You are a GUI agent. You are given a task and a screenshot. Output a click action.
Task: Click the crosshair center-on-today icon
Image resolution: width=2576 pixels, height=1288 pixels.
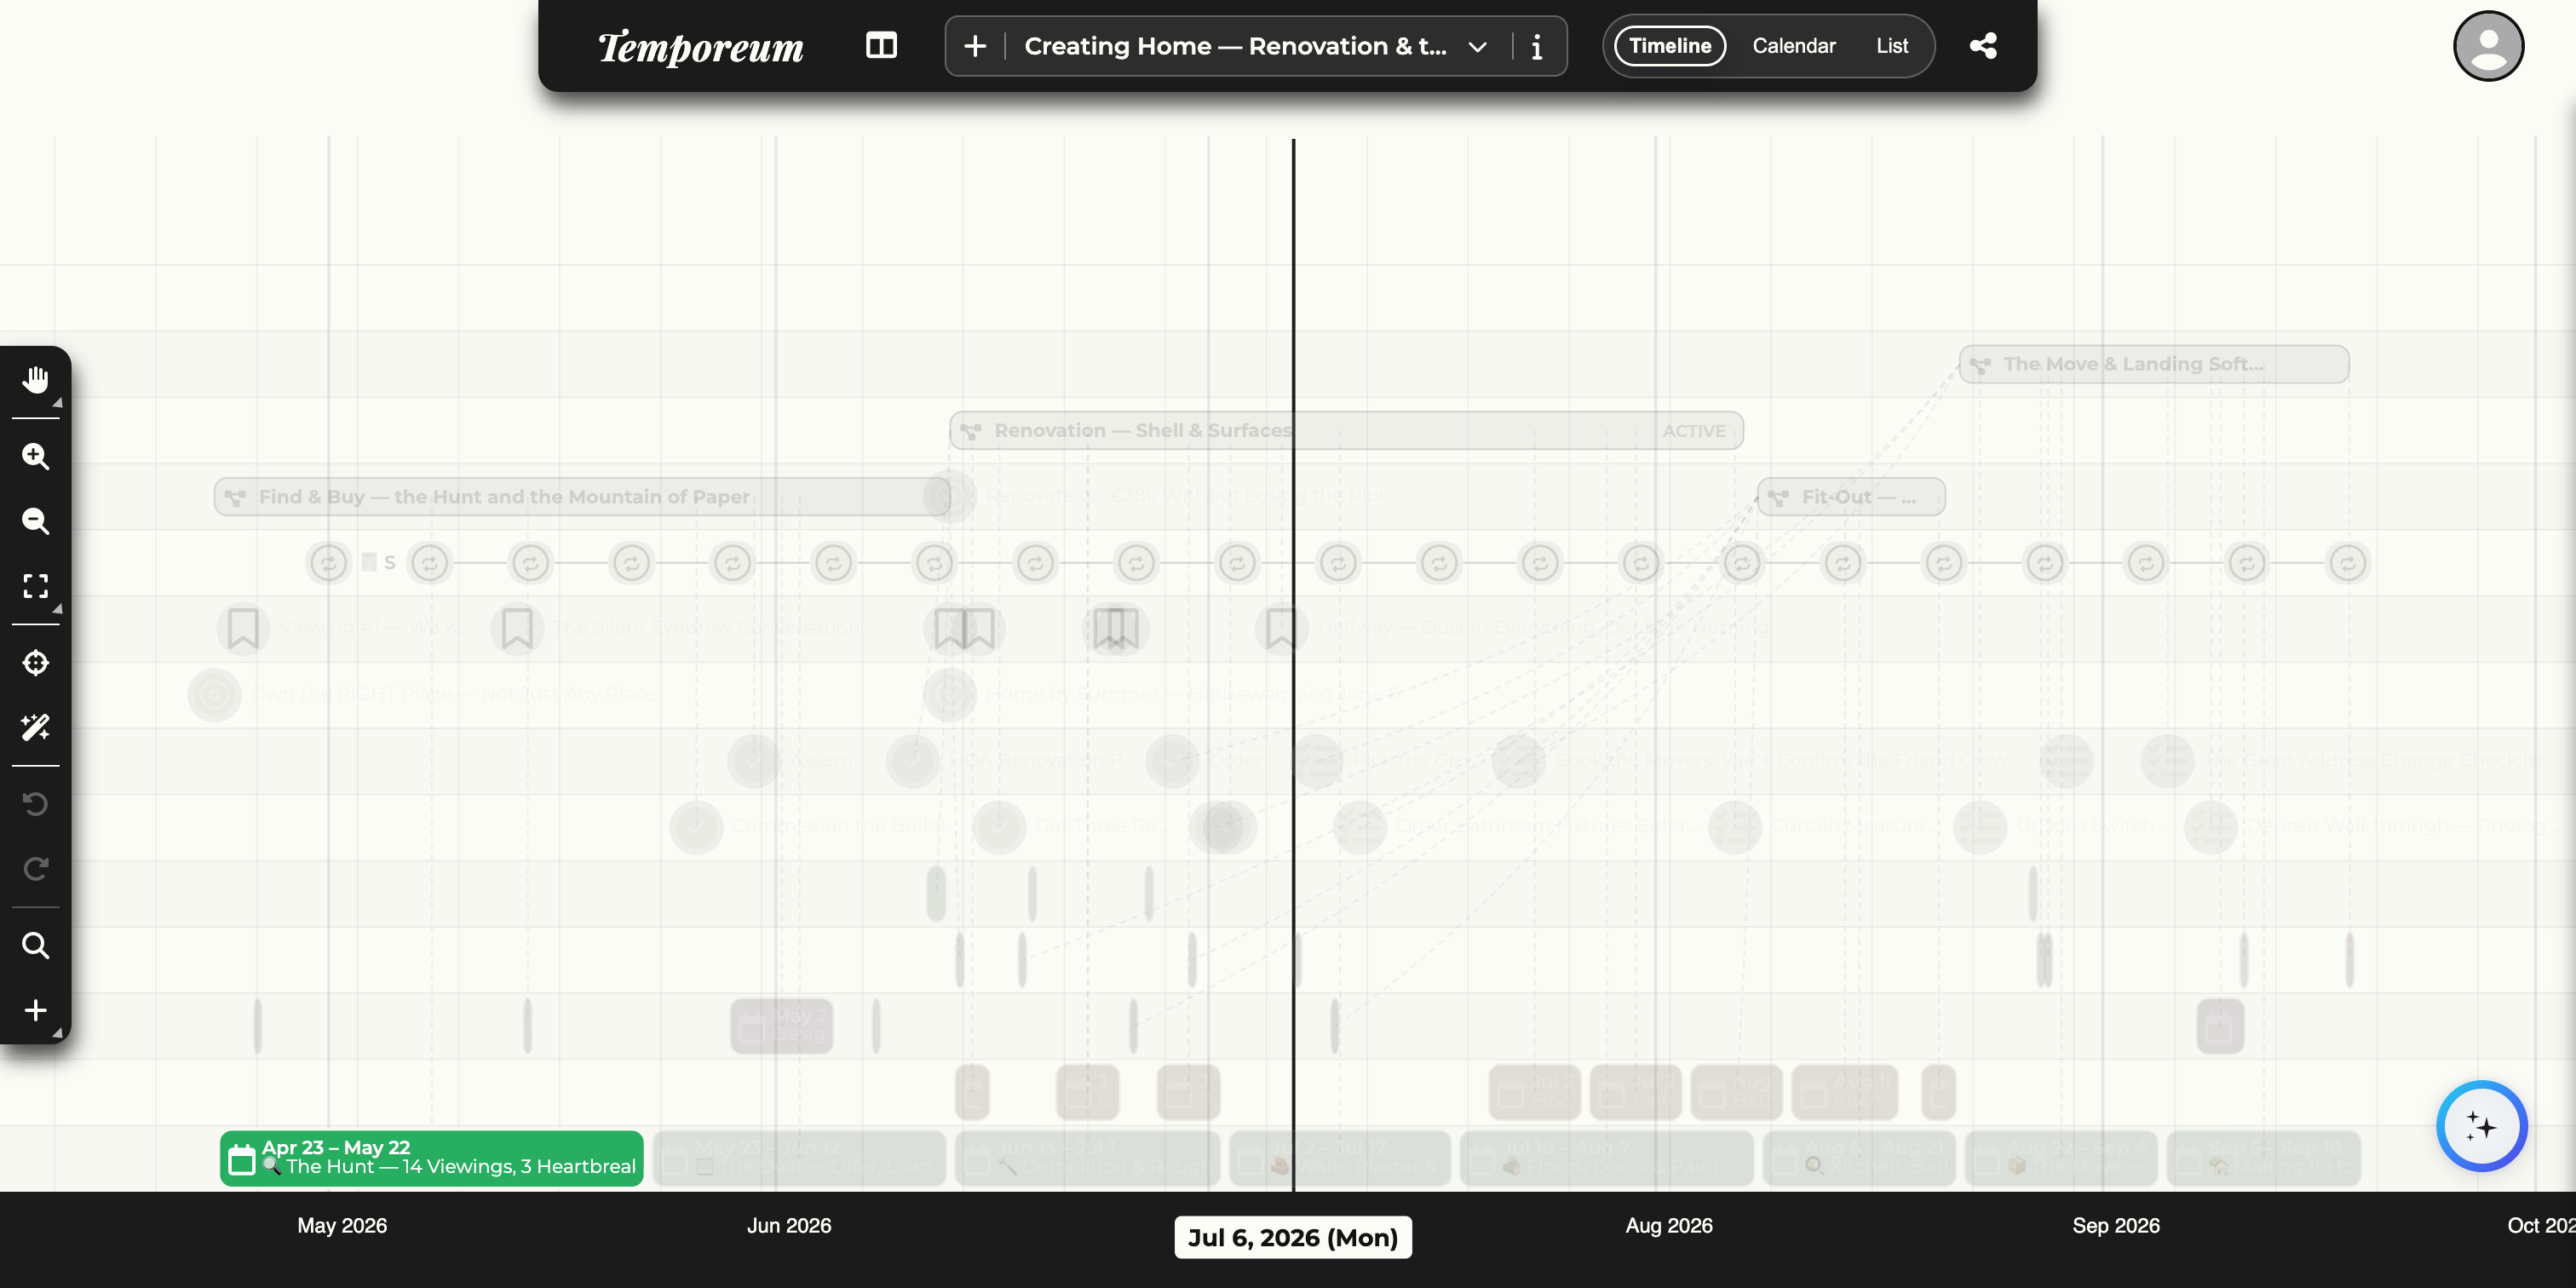[x=36, y=662]
